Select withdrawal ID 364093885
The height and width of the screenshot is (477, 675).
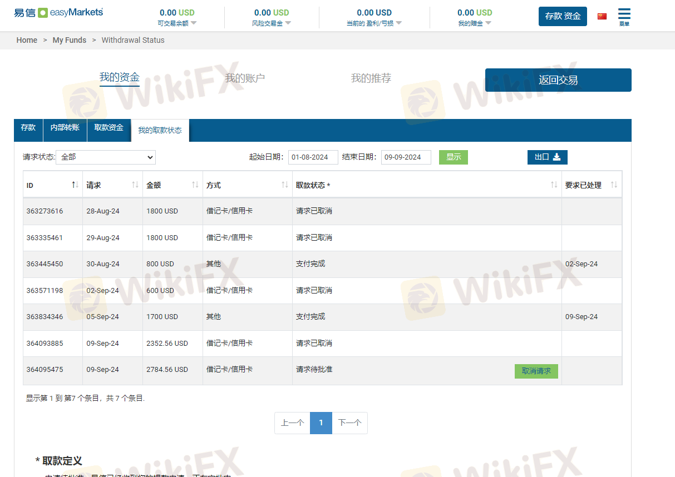[45, 344]
